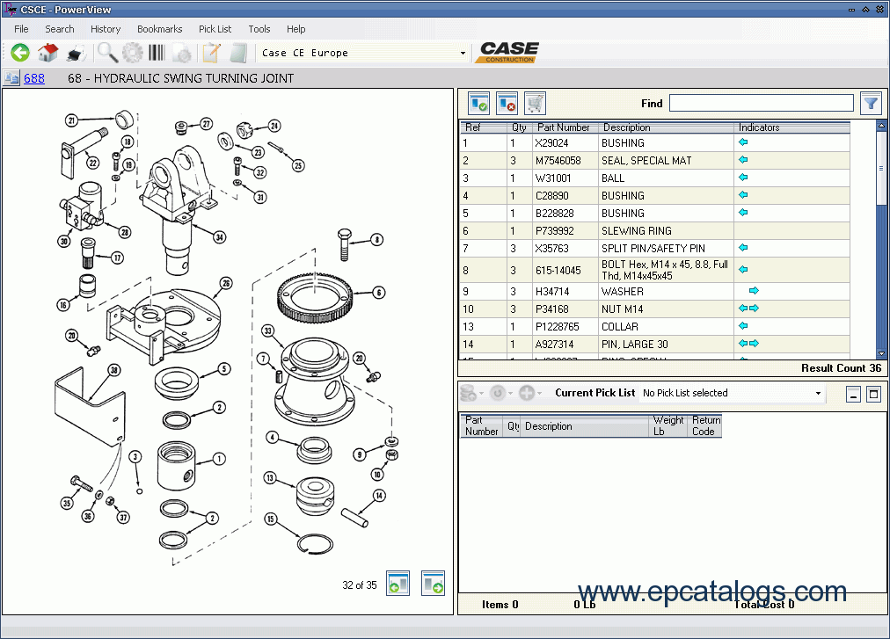Image resolution: width=890 pixels, height=639 pixels.
Task: Open the notes editing icon
Action: point(211,53)
